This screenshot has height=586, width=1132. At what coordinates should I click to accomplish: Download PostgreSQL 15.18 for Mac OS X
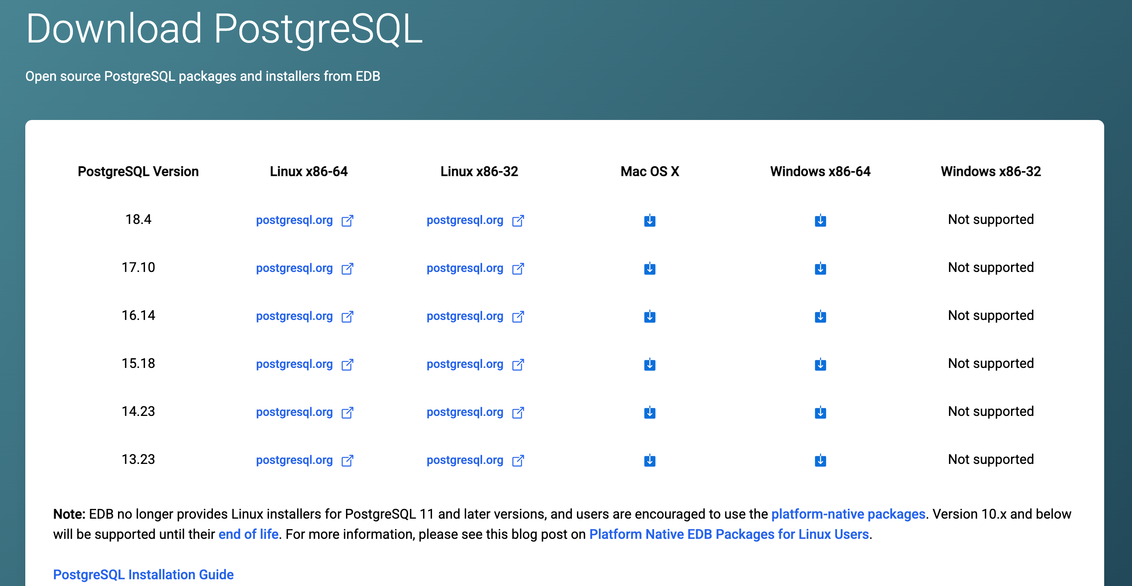click(649, 364)
